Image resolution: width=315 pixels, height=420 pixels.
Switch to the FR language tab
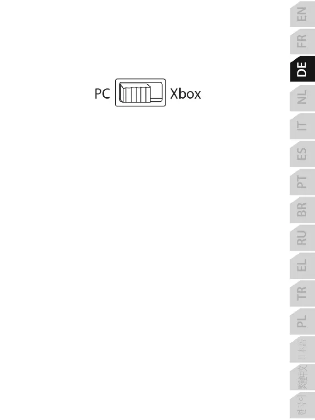coord(302,42)
